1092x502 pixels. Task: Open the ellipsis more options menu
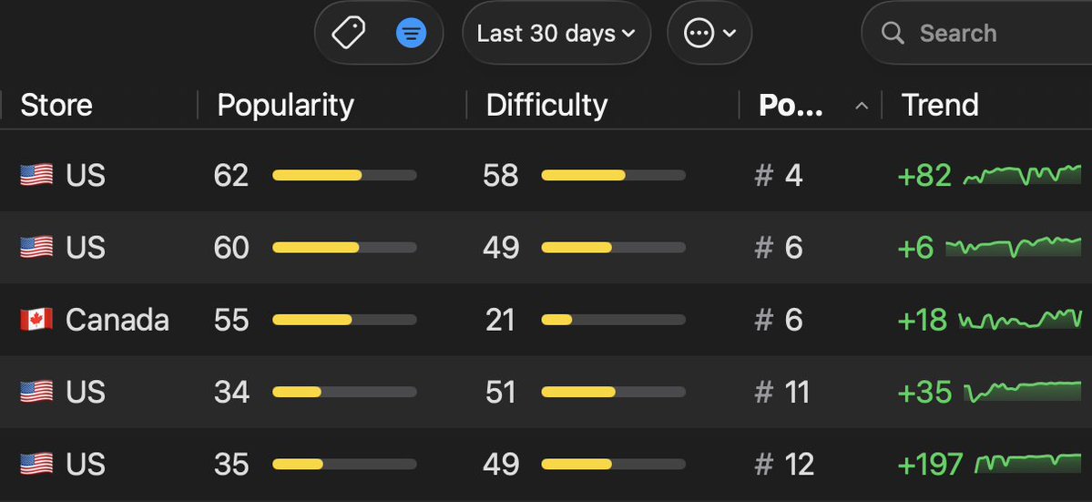pos(709,33)
